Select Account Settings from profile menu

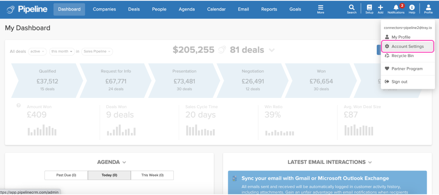407,47
